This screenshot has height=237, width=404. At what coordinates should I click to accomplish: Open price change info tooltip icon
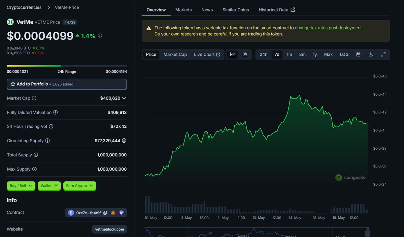[x=100, y=36]
